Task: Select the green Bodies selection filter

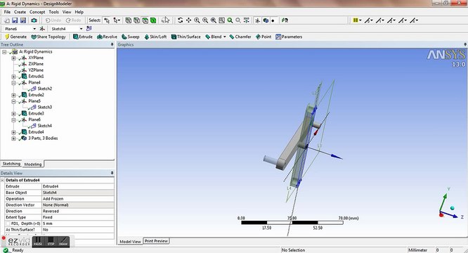Action: [x=153, y=20]
